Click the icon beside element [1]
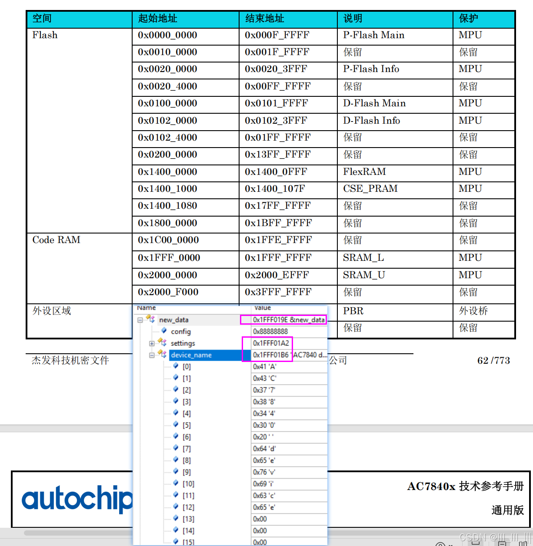533x546 pixels. (176, 378)
